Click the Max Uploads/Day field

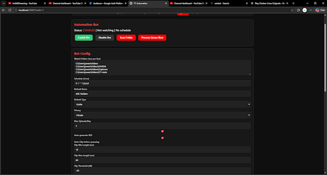[x=162, y=126]
